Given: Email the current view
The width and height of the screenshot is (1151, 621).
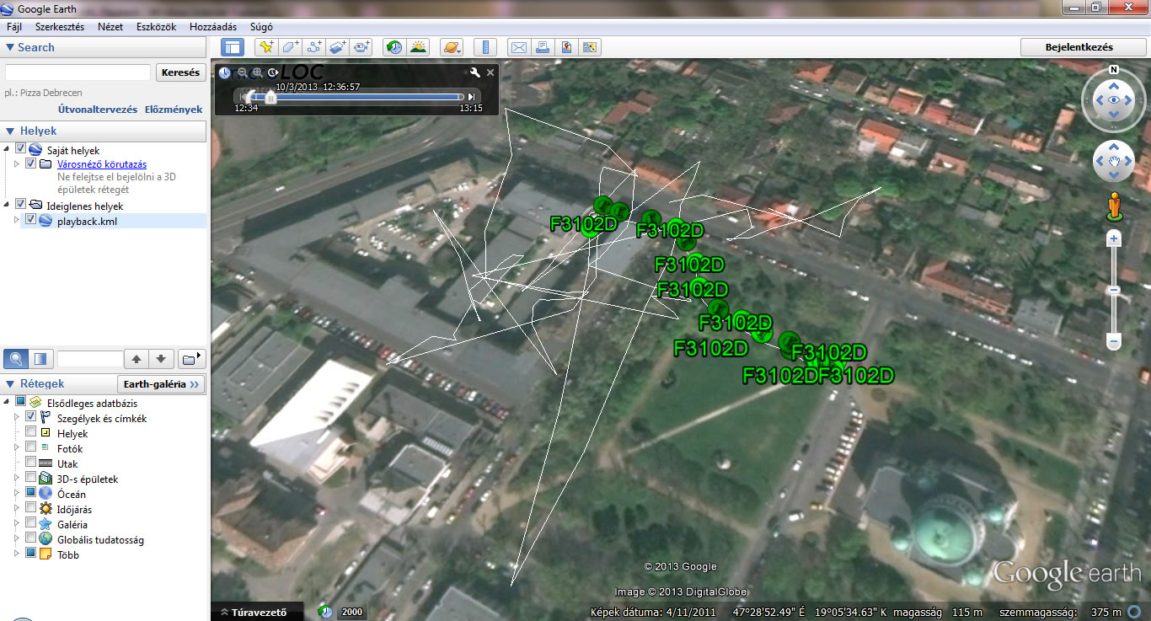Looking at the screenshot, I should click(x=519, y=47).
